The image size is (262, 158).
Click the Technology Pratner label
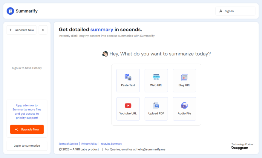(243, 144)
